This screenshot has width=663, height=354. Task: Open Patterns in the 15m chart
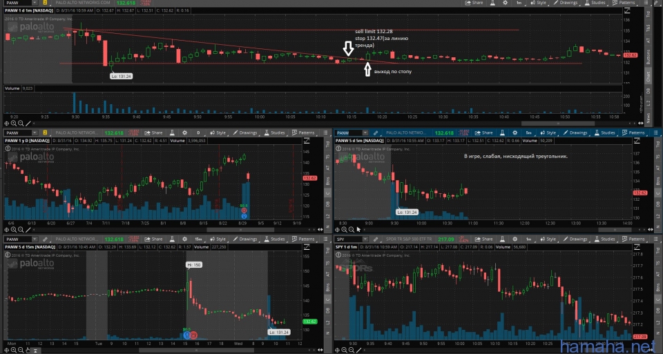coord(303,239)
